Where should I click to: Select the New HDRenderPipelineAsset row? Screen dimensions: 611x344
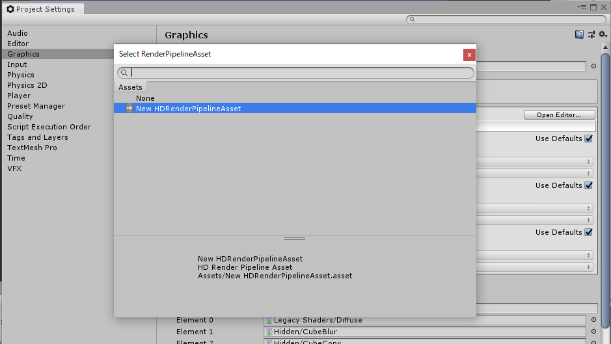click(x=295, y=109)
